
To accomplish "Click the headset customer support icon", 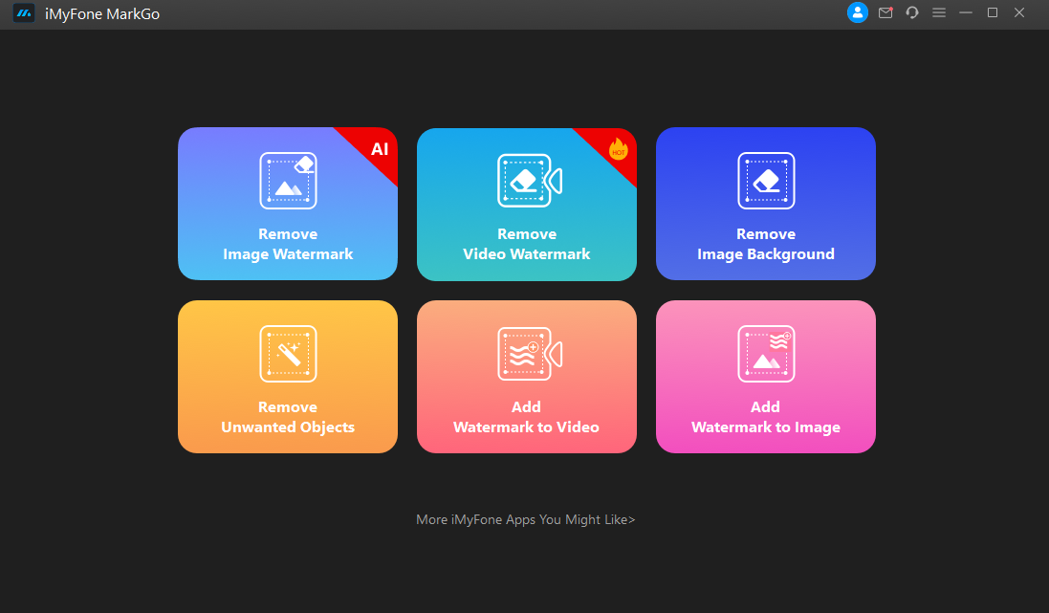I will 912,12.
